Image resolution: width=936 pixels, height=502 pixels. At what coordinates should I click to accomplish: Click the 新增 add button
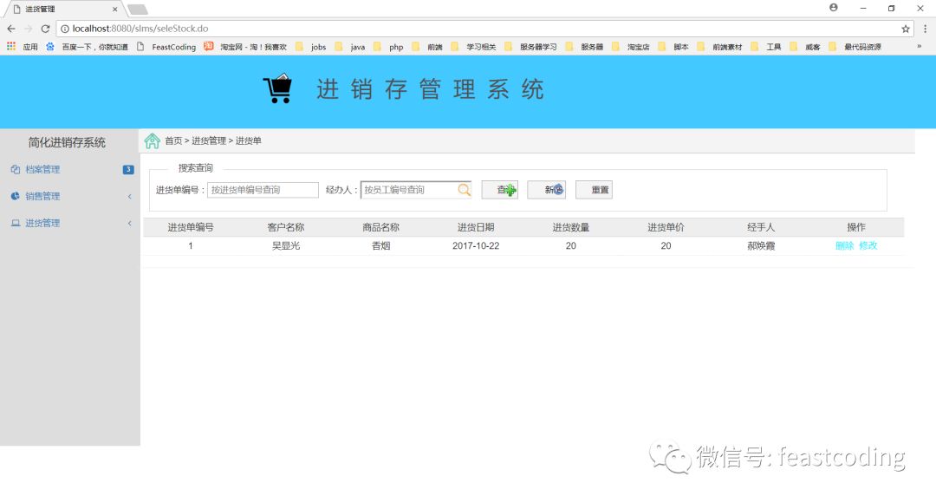[x=546, y=190]
